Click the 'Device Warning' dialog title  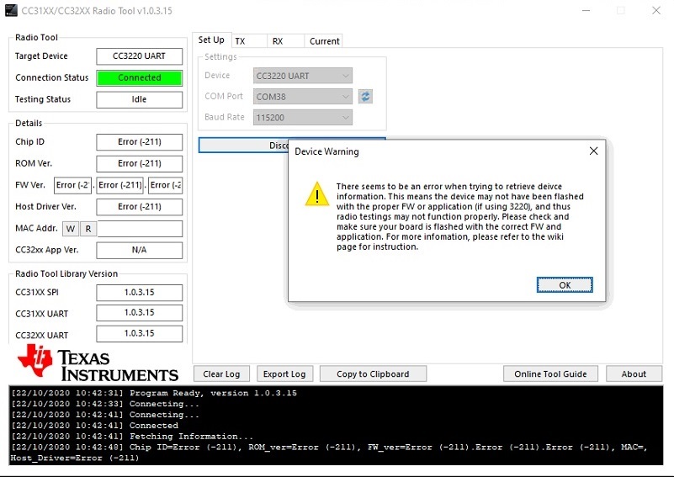pyautogui.click(x=326, y=151)
